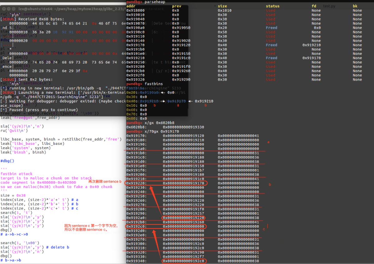
Task: Click the 'x/gx 0x6020b8' command
Action: coord(159,123)
